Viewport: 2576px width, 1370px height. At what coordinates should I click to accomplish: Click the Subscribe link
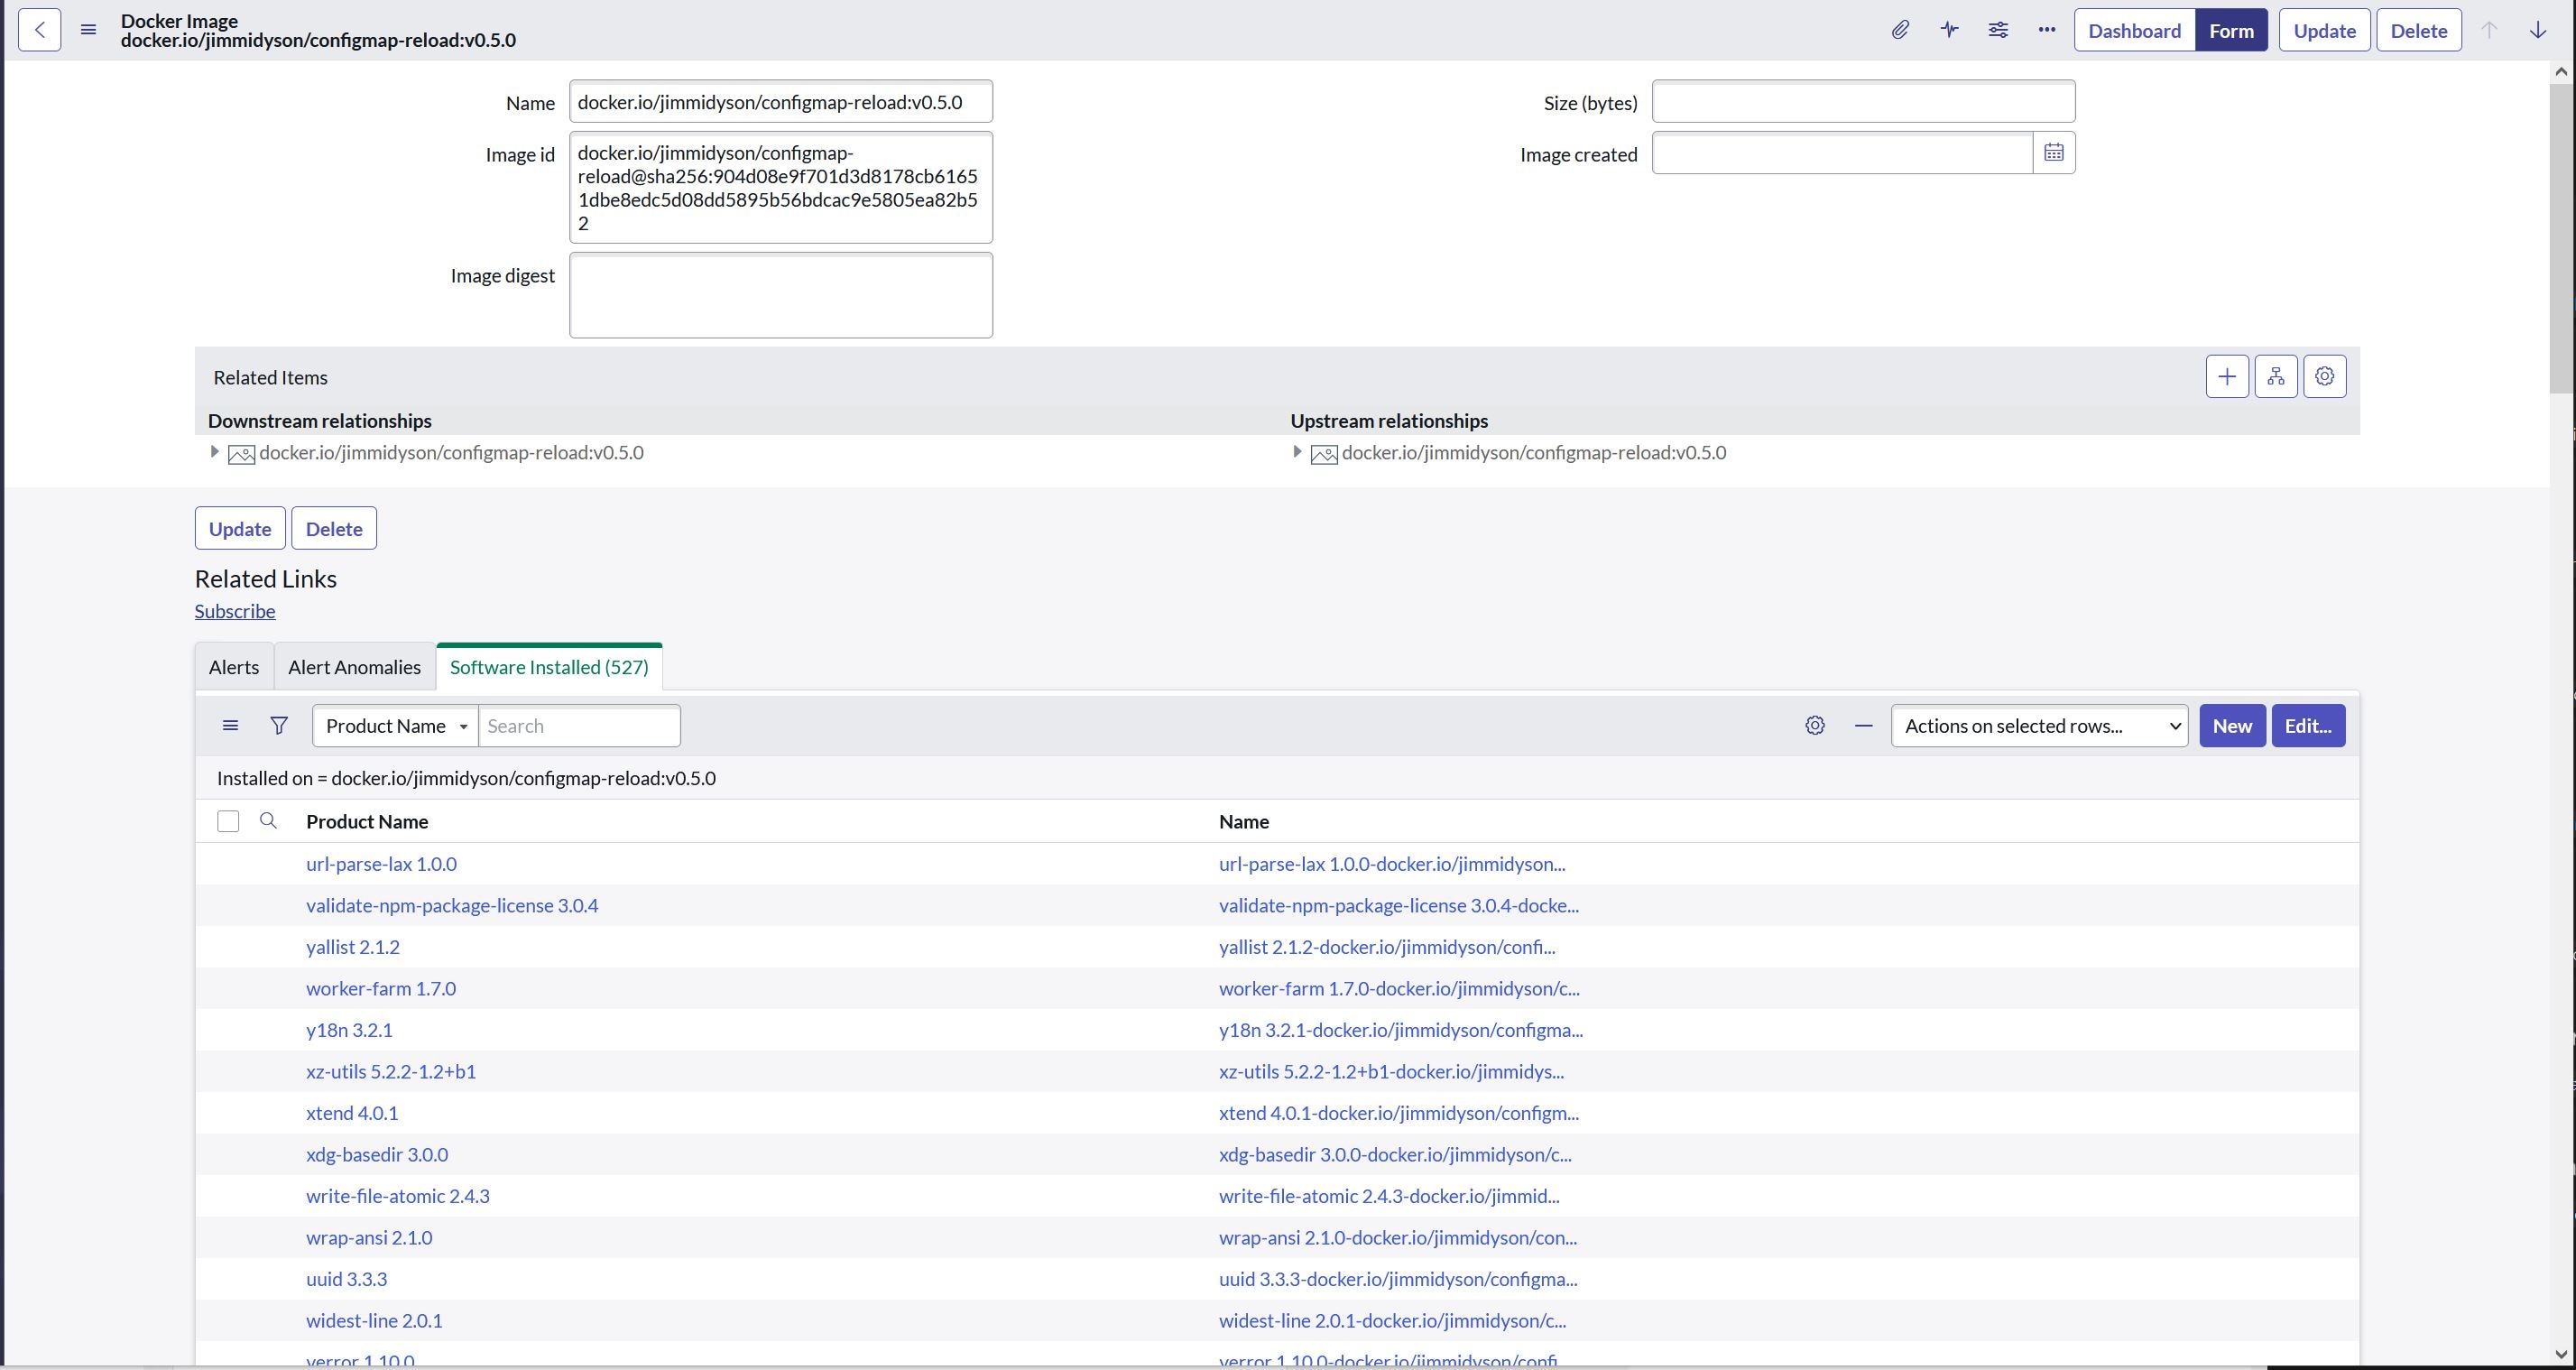click(234, 610)
